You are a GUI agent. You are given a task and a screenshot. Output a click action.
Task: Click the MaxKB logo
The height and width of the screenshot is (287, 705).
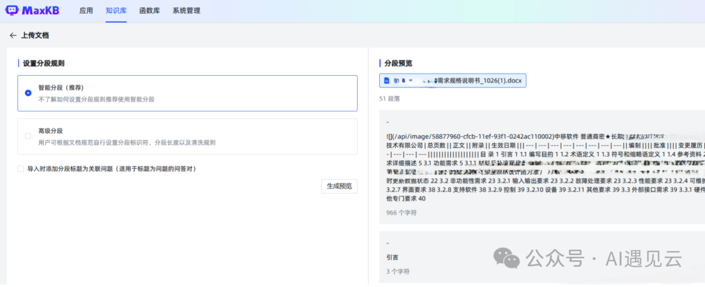point(32,11)
